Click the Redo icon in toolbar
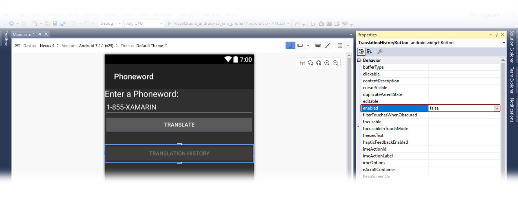The image size is (518, 212). (x=86, y=23)
